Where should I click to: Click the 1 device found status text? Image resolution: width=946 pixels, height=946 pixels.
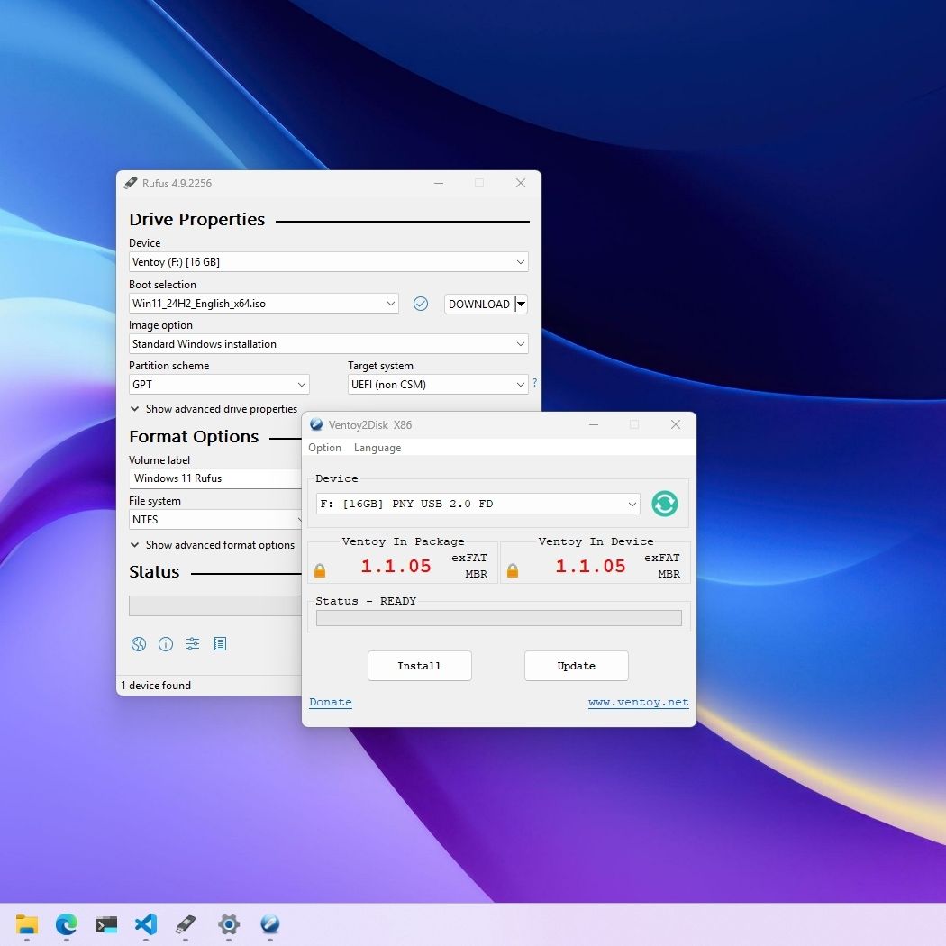(156, 686)
